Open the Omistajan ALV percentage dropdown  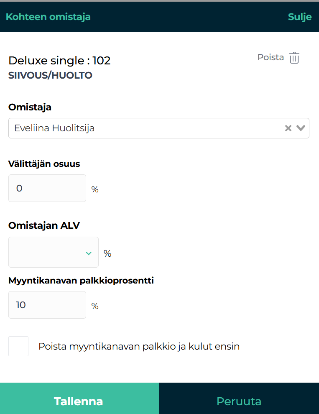coord(54,253)
